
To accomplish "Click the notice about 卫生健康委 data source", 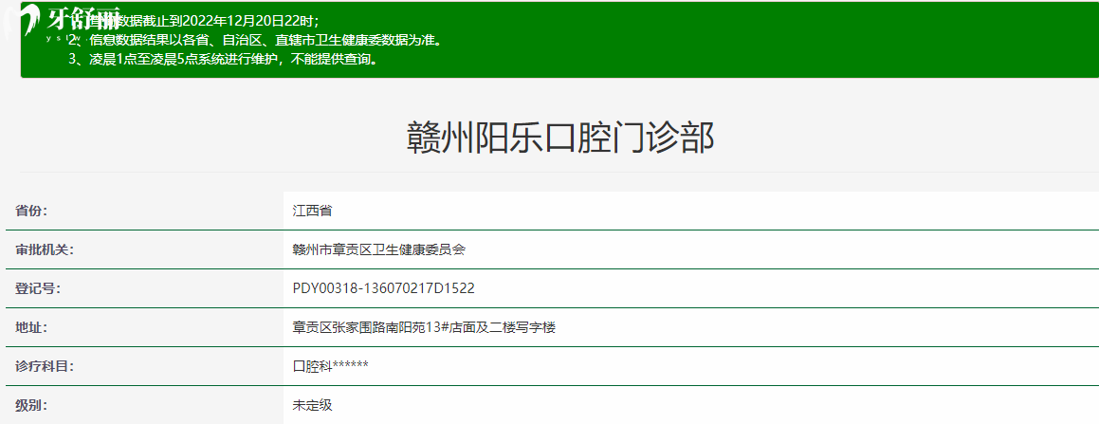I will (x=256, y=41).
